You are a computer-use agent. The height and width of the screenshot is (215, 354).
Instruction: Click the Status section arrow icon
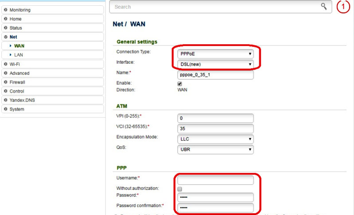[x=6, y=28]
